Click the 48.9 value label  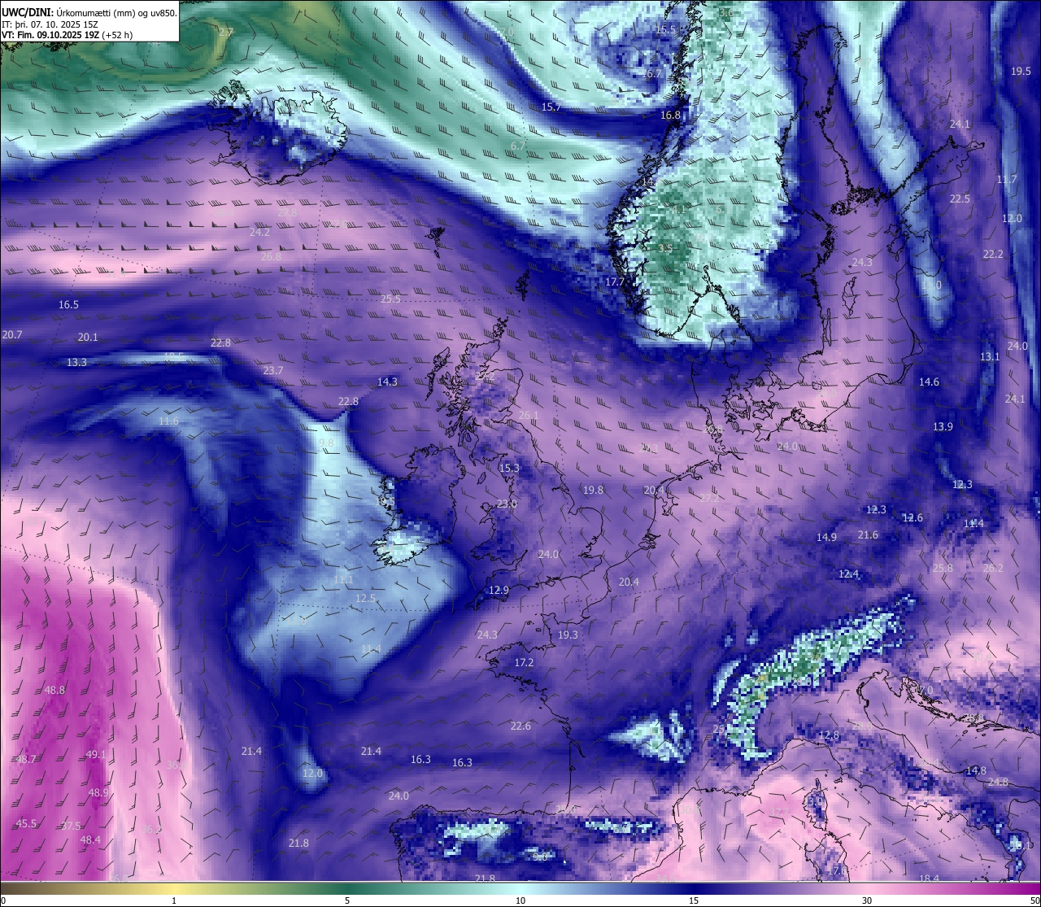point(98,793)
